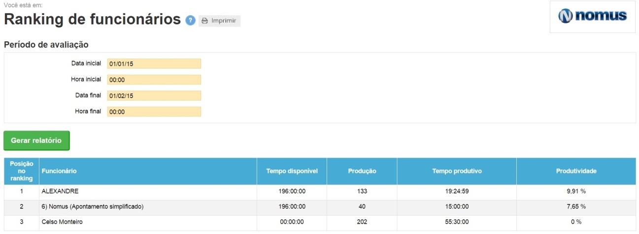Click the printer icon beside Imprimir

[x=205, y=21]
